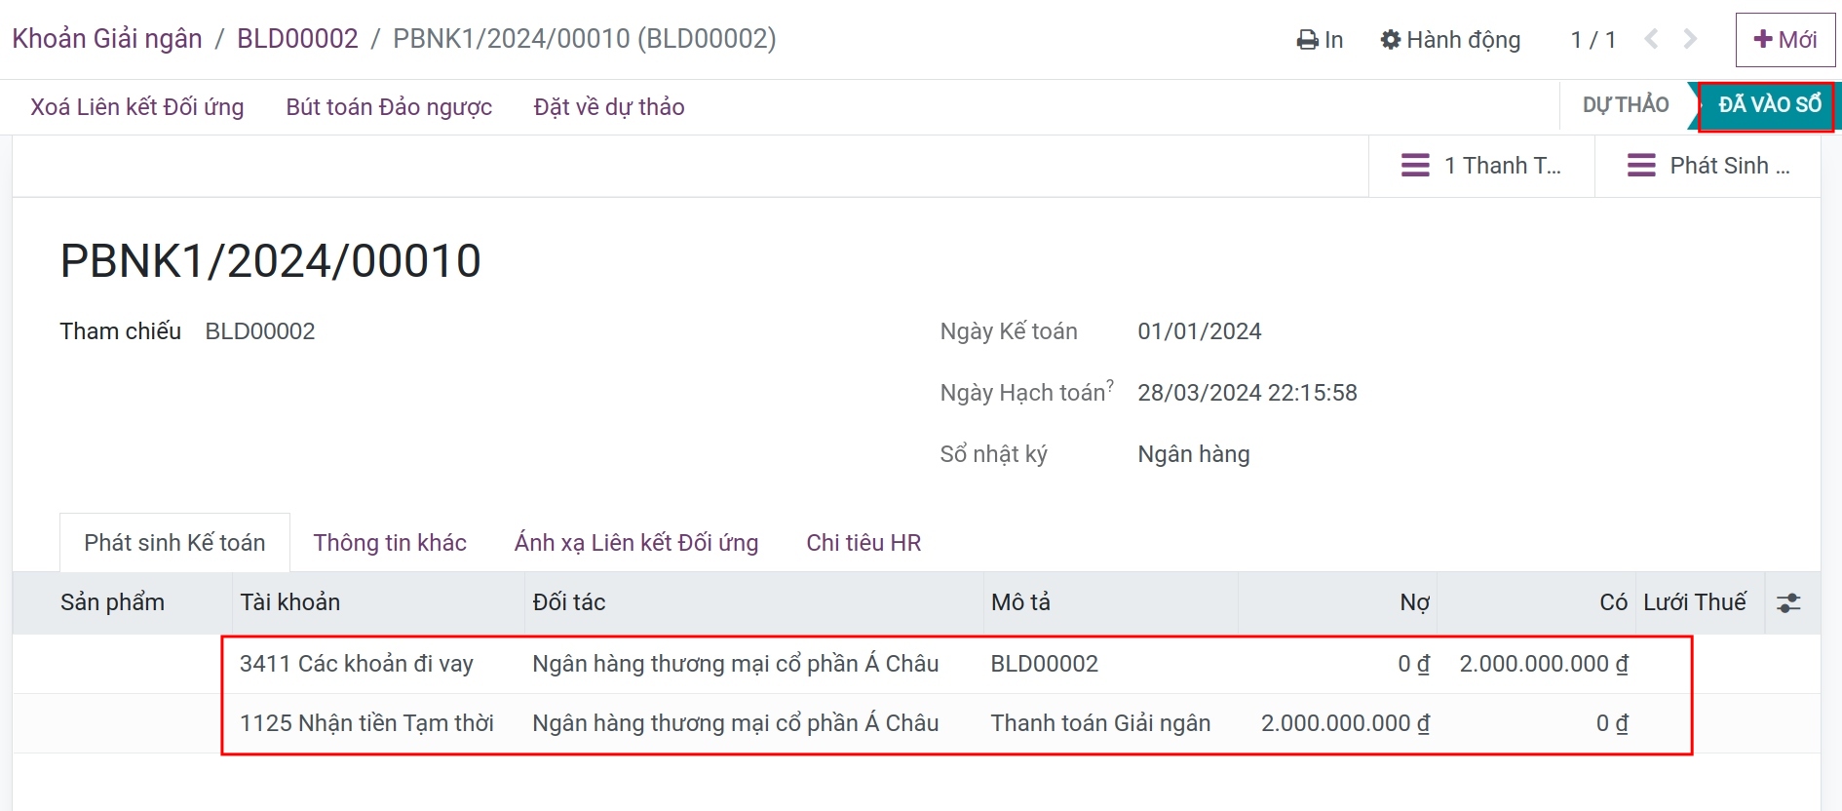Go to next record arrow
The height and width of the screenshot is (811, 1842).
pyautogui.click(x=1690, y=39)
